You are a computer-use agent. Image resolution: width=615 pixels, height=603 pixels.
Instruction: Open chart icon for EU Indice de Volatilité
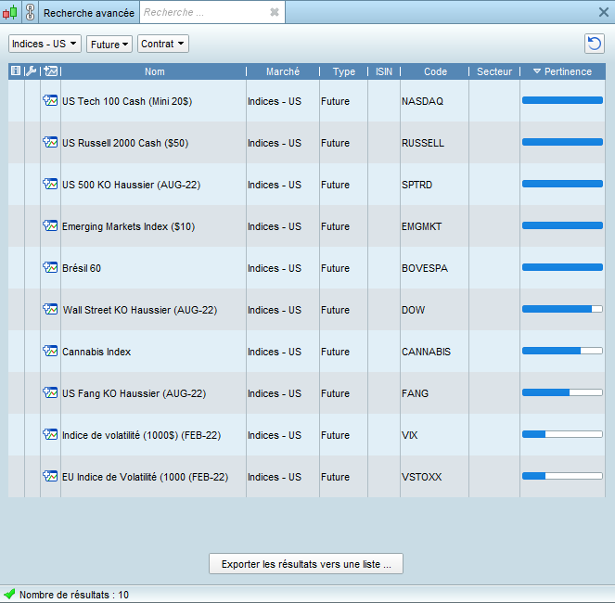pos(50,476)
